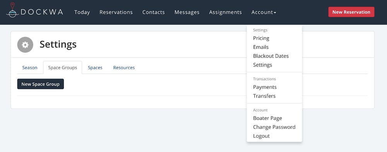The height and width of the screenshot is (152, 387).
Task: Create a New Space Group
Action: [x=41, y=84]
